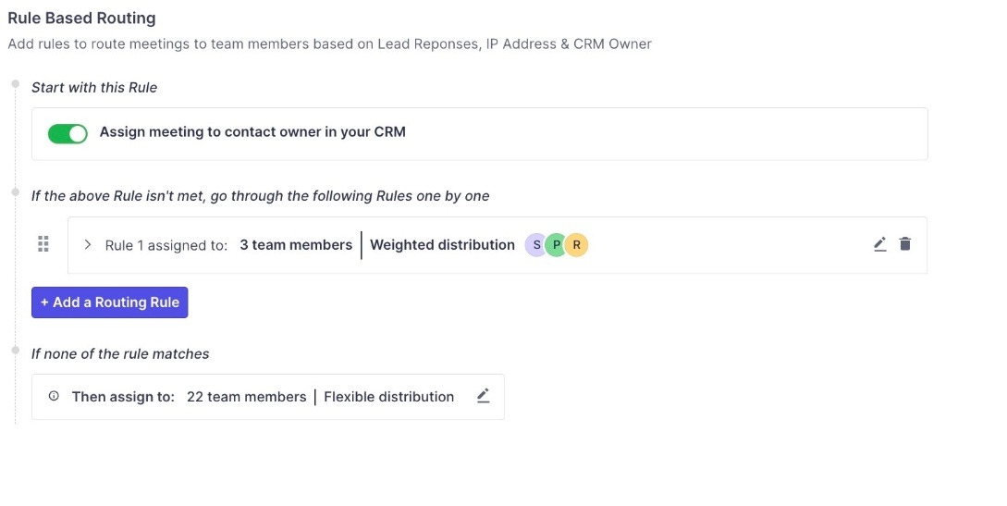Click the "22 team members" fallback text
The height and width of the screenshot is (506, 1007).
246,397
